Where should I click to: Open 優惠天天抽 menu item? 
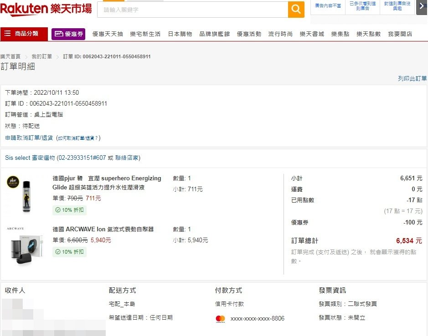(x=108, y=34)
